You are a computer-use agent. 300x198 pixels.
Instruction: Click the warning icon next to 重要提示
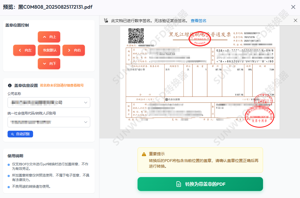[144, 154]
